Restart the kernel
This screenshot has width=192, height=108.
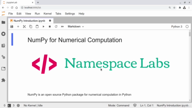pyautogui.click(x=56, y=27)
